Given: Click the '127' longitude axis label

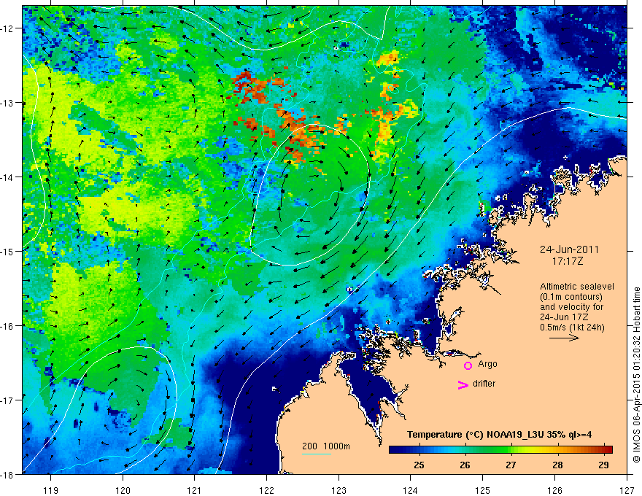Looking at the screenshot, I should tap(627, 490).
